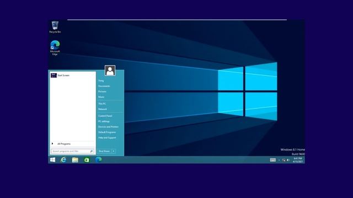Launch Microsoft Edge from the taskbar

[x=98, y=160]
